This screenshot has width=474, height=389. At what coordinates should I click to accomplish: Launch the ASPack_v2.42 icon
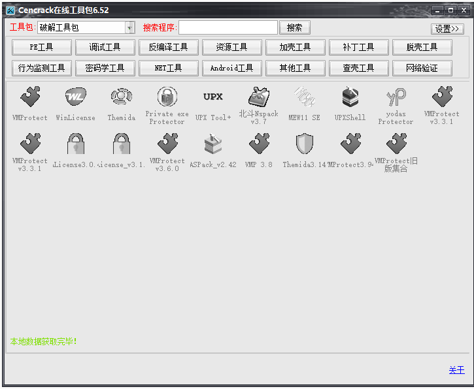(212, 144)
